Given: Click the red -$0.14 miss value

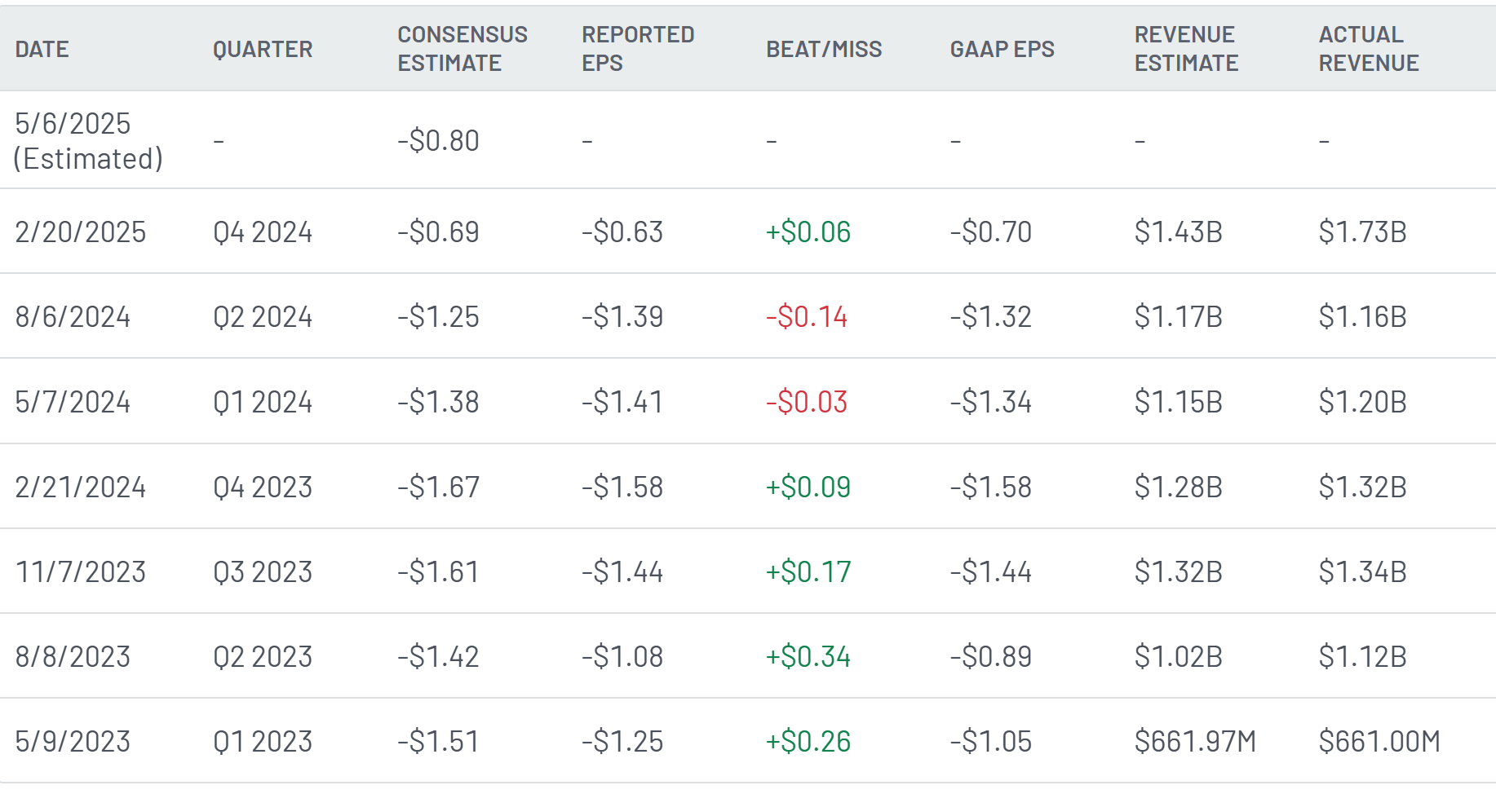Looking at the screenshot, I should (807, 317).
